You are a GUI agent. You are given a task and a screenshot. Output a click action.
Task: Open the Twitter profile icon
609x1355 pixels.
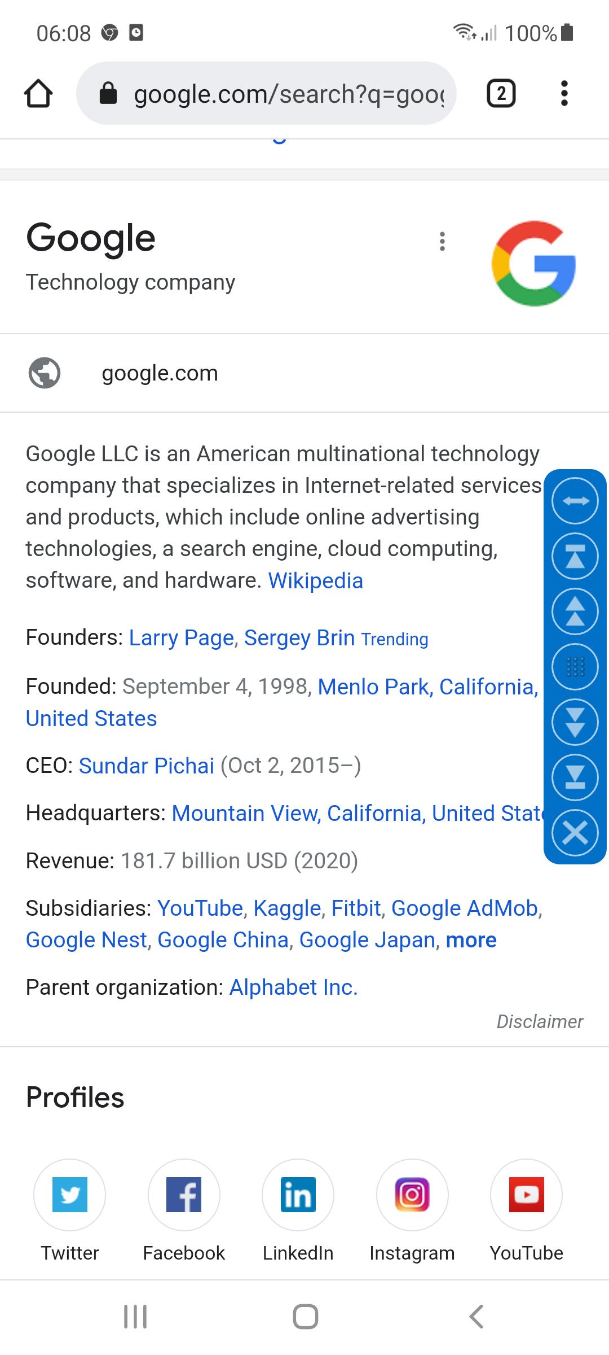pos(70,1195)
